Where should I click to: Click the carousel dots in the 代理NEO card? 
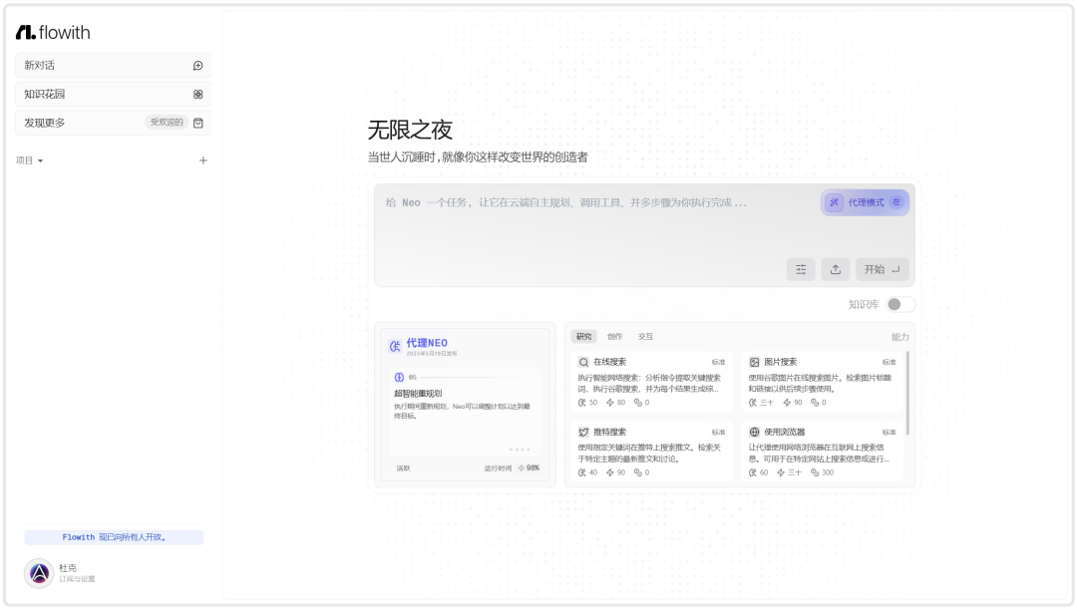tap(520, 450)
